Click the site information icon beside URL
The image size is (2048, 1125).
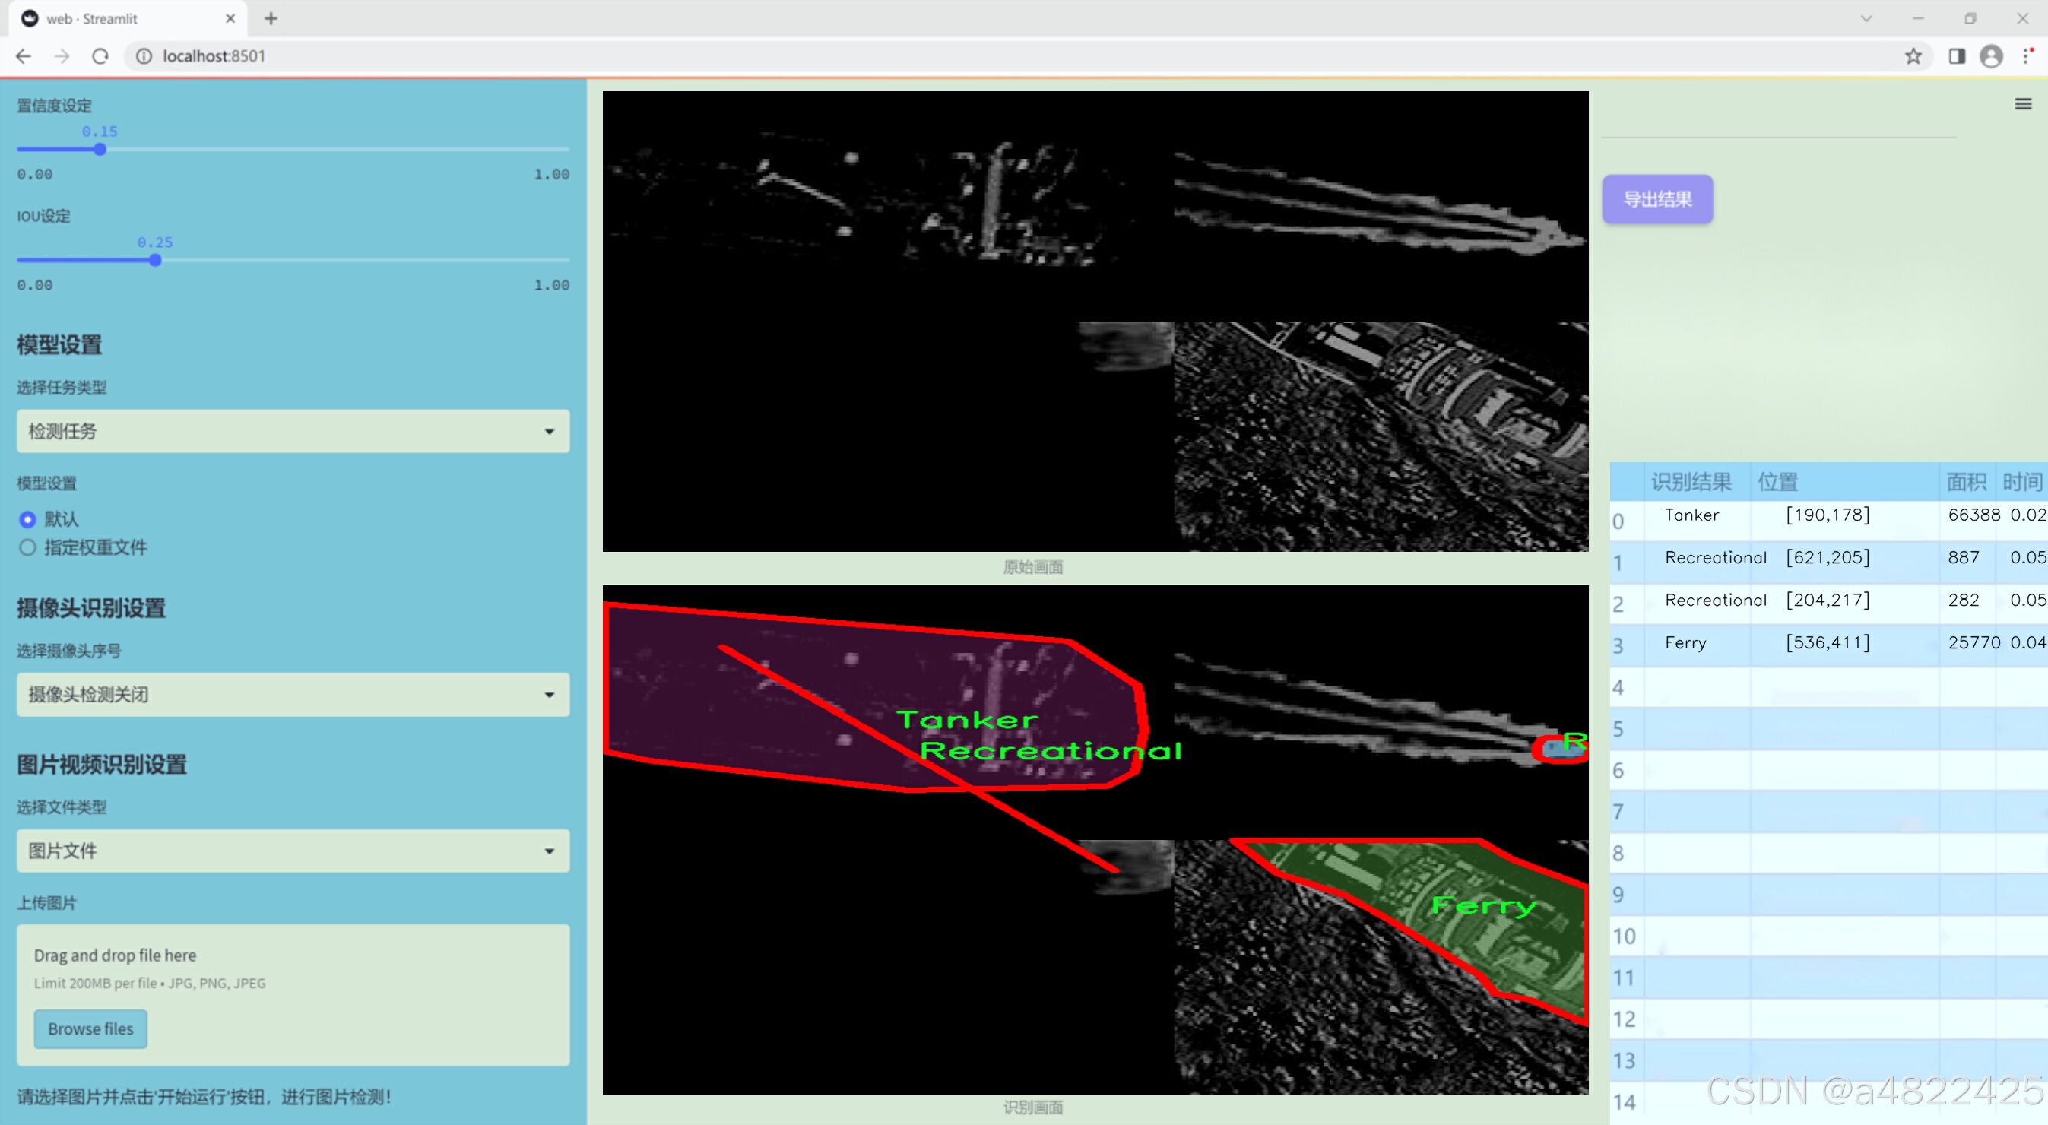click(x=144, y=56)
